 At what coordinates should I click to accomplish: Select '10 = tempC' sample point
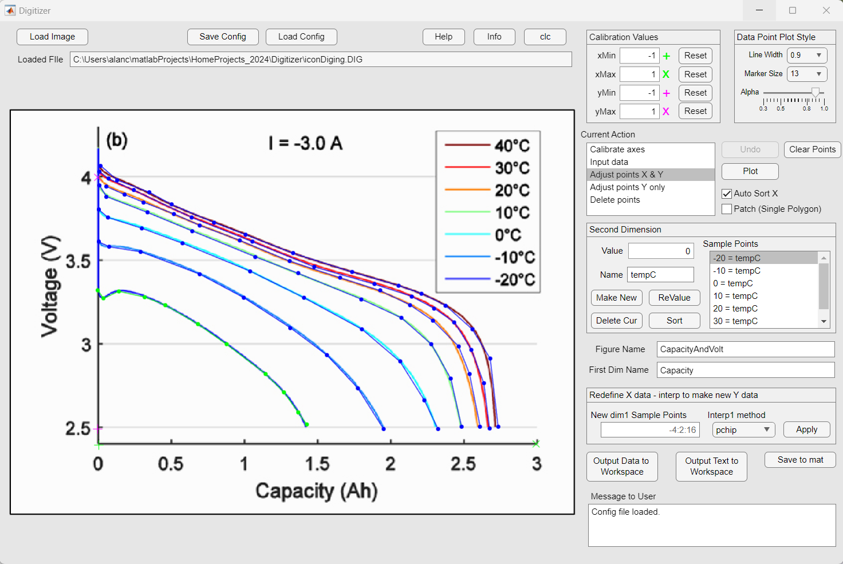[735, 296]
